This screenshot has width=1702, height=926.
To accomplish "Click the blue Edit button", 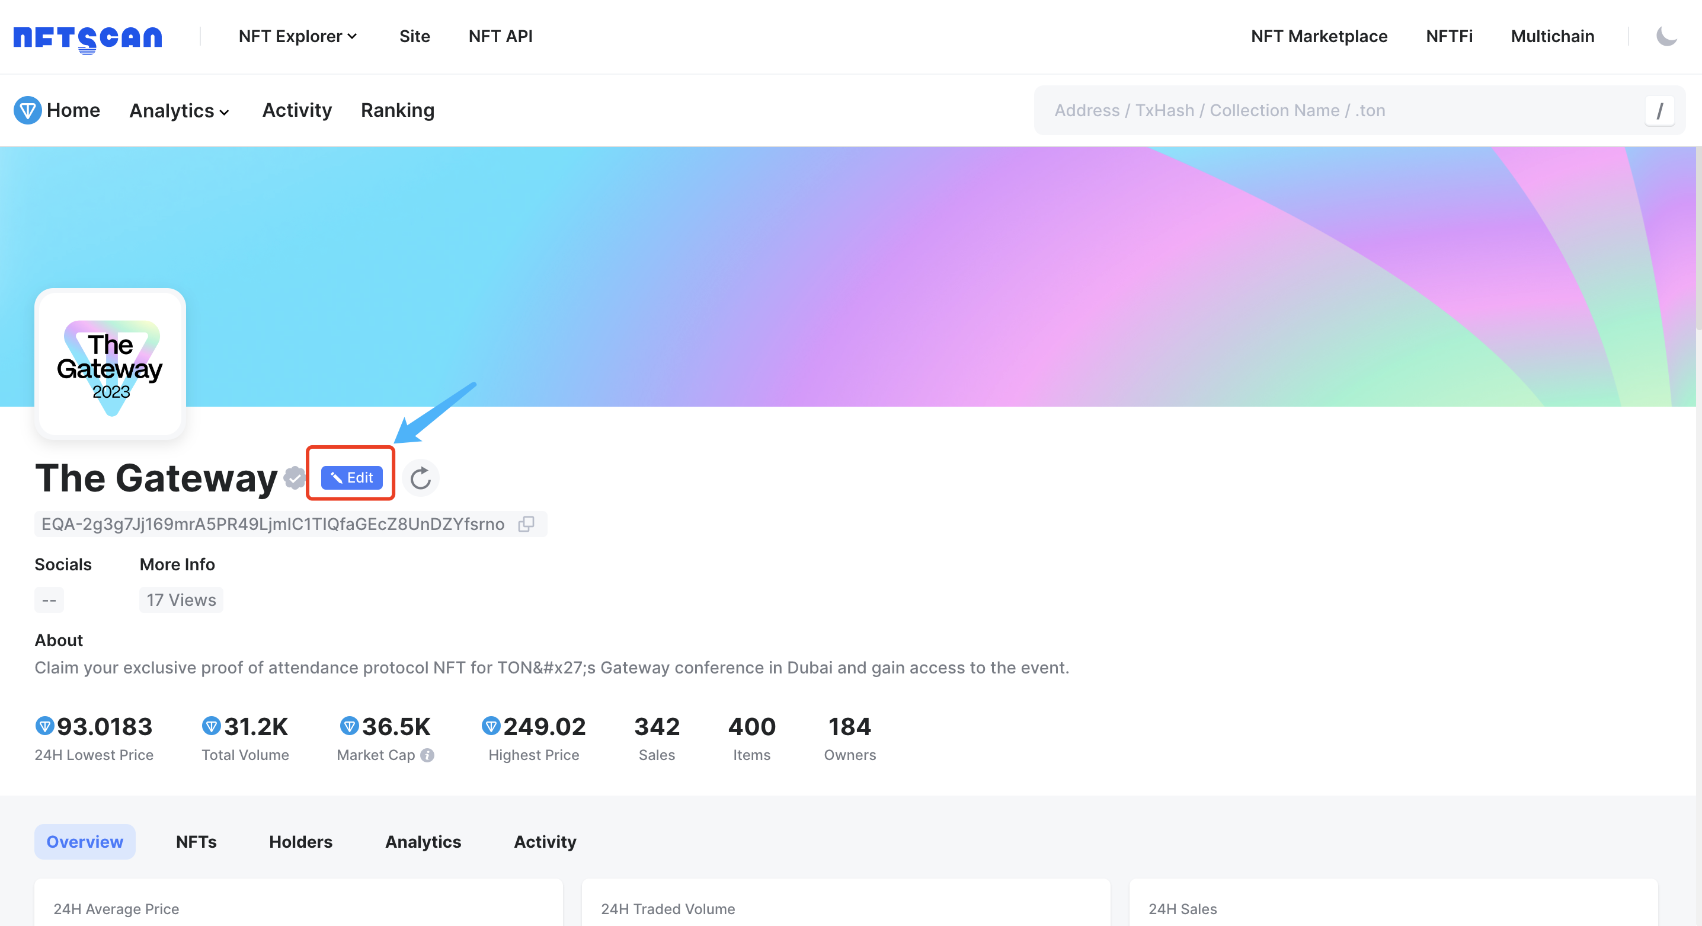I will point(351,477).
